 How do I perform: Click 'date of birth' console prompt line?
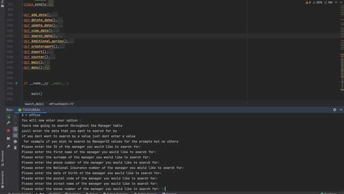tap(91, 173)
